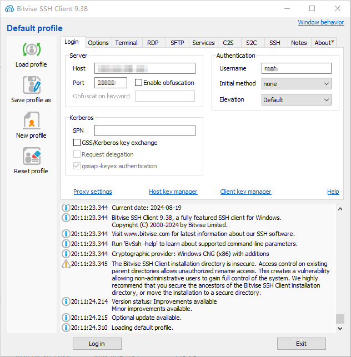Click the SPN input field
This screenshot has height=357, width=351.
coord(145,130)
